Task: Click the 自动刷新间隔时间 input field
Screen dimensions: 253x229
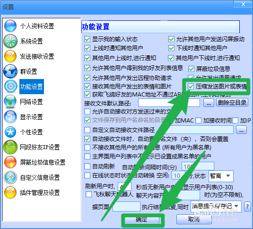Action: coord(198,167)
